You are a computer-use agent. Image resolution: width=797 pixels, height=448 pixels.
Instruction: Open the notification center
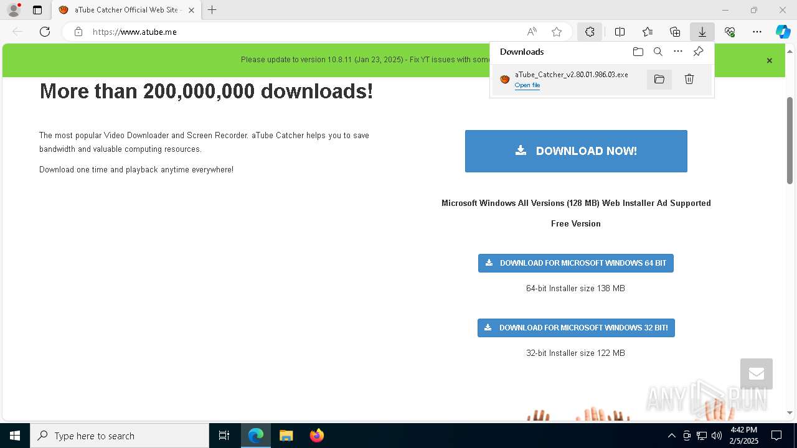pyautogui.click(x=776, y=436)
